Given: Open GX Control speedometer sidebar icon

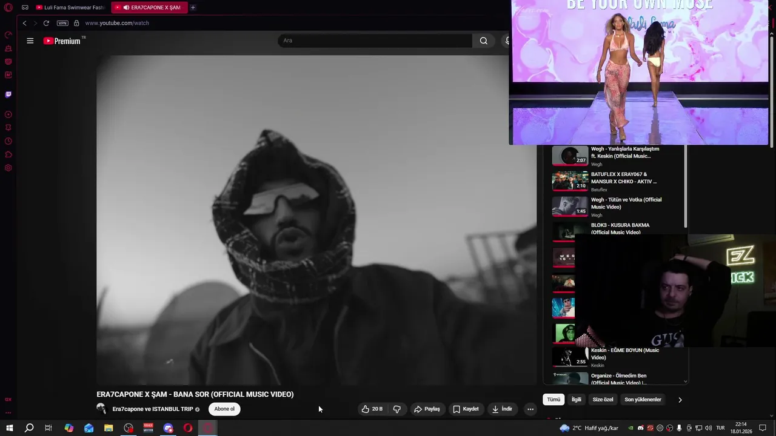Looking at the screenshot, I should click(x=8, y=35).
